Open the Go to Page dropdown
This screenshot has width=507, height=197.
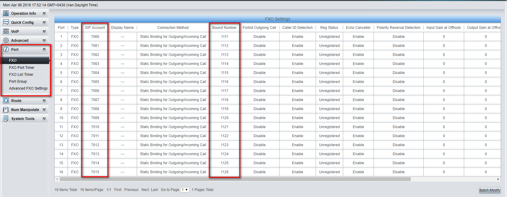click(185, 190)
